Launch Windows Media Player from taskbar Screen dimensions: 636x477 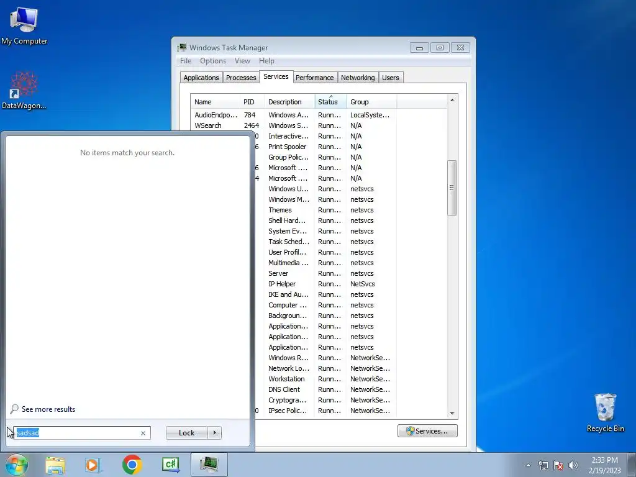(93, 465)
